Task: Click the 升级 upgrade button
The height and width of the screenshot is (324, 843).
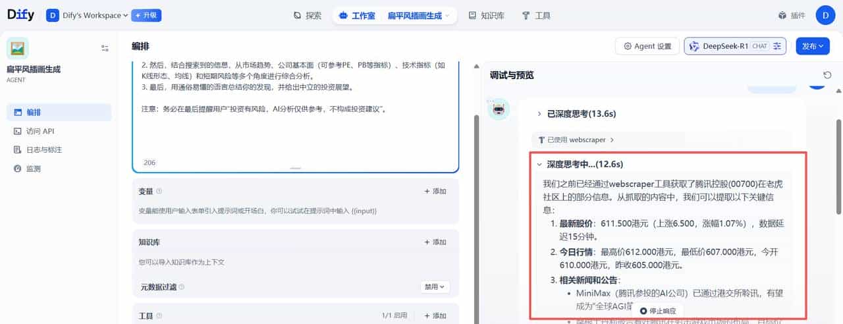Action: coord(146,15)
